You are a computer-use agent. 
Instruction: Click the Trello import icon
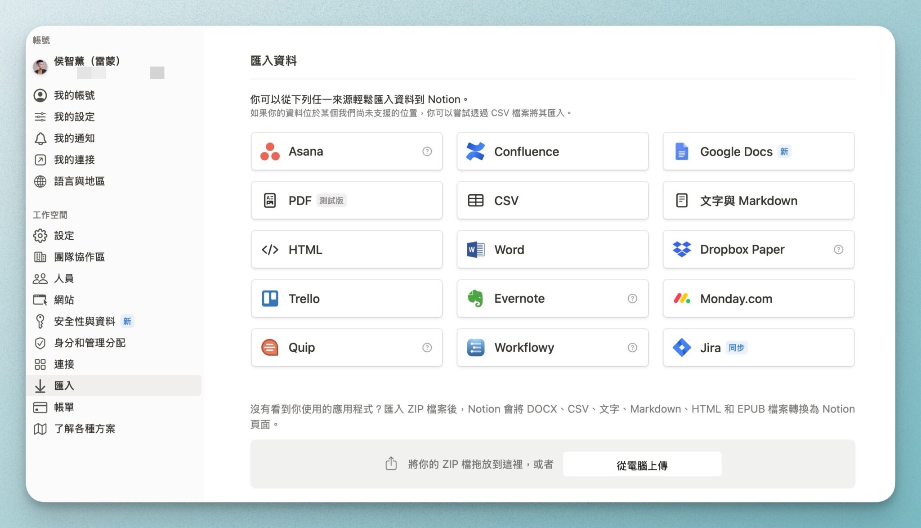point(270,298)
